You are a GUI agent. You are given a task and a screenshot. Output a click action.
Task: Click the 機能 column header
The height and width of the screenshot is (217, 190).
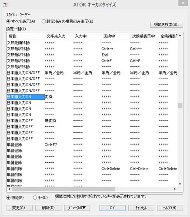pos(25,36)
